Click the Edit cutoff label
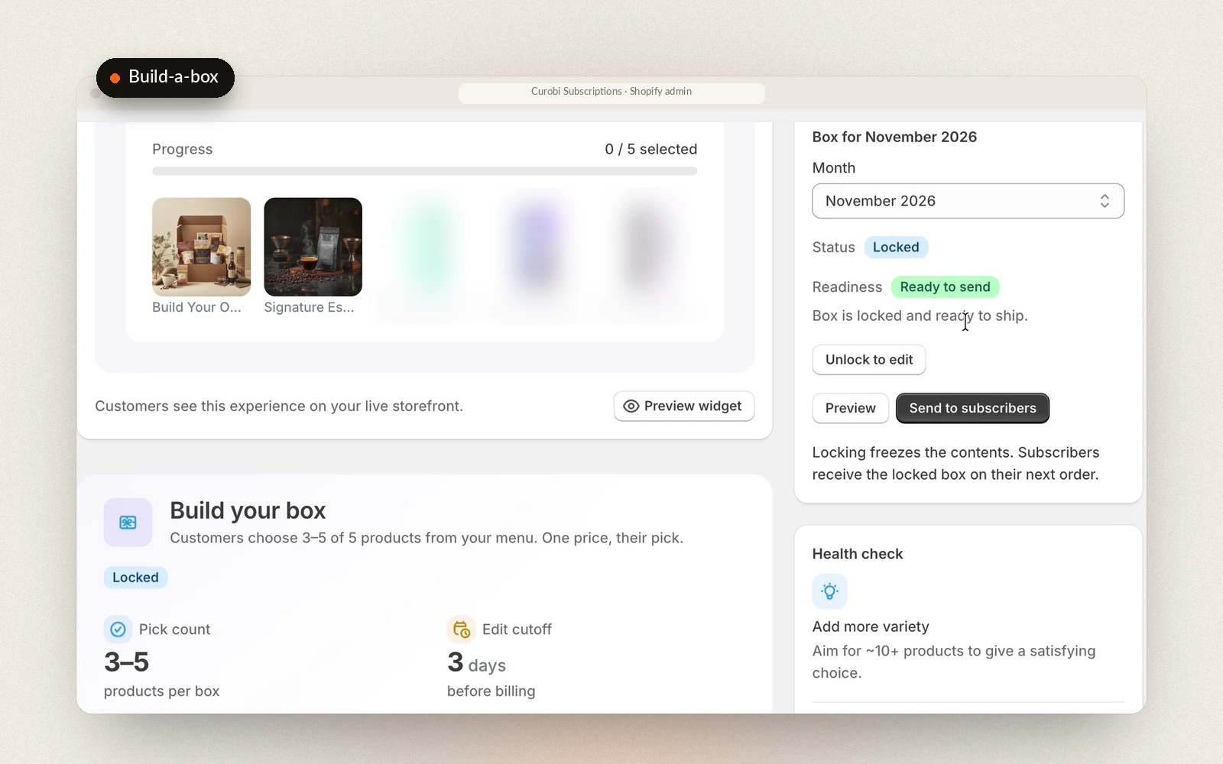 click(x=517, y=630)
